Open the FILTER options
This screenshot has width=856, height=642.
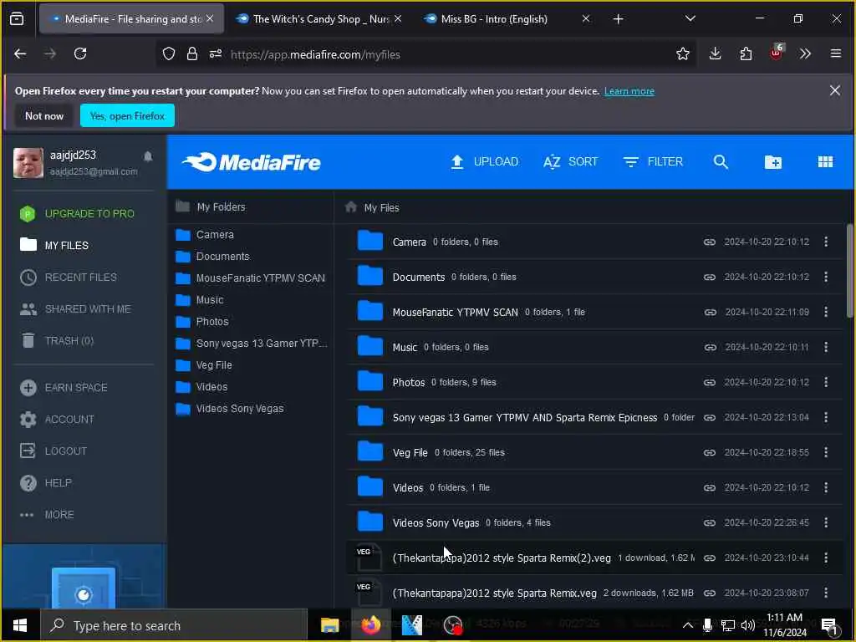pyautogui.click(x=653, y=161)
